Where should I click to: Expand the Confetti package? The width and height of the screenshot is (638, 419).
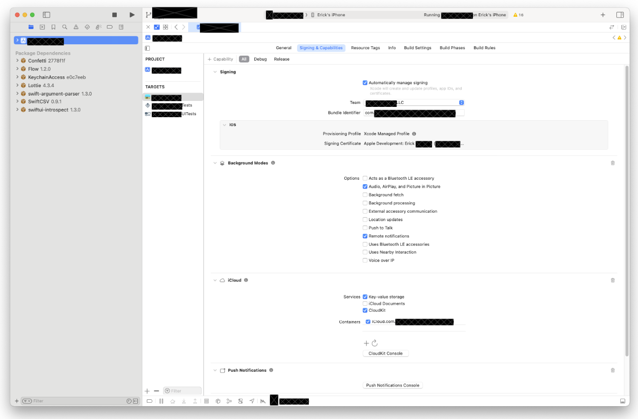17,61
